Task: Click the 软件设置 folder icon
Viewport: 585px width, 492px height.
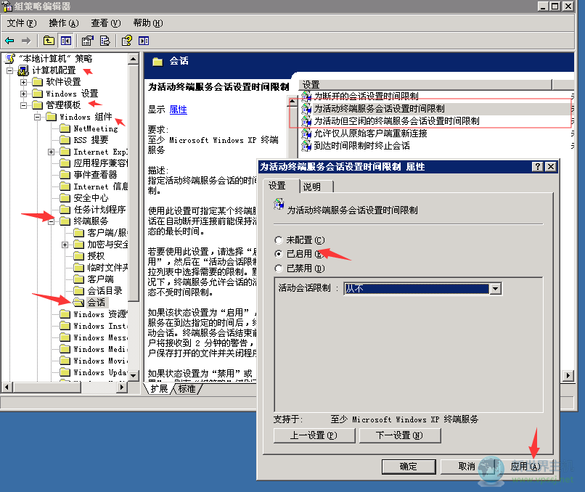Action: 37,82
